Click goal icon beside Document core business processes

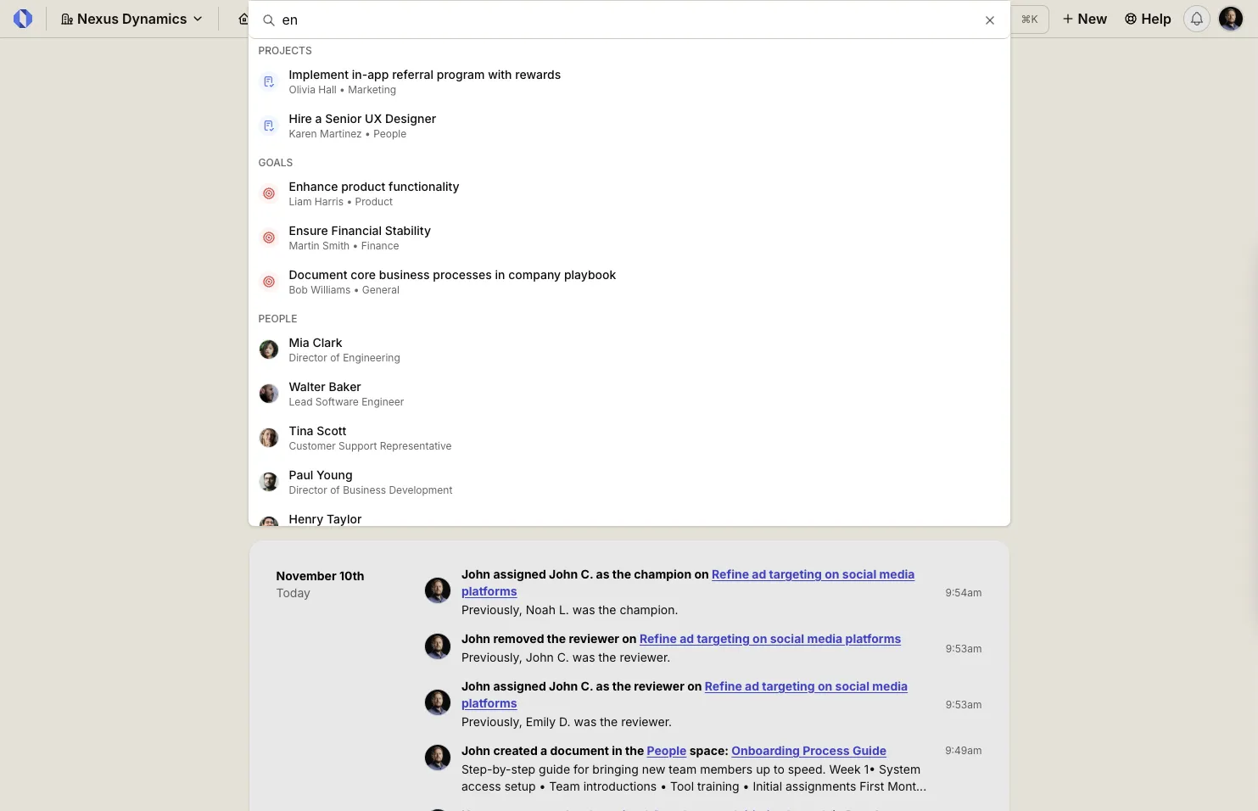tap(269, 282)
